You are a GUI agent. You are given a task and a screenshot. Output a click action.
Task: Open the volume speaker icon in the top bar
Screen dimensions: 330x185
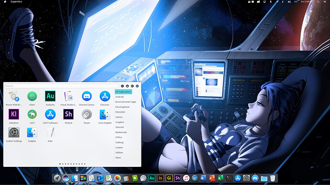point(289,2)
